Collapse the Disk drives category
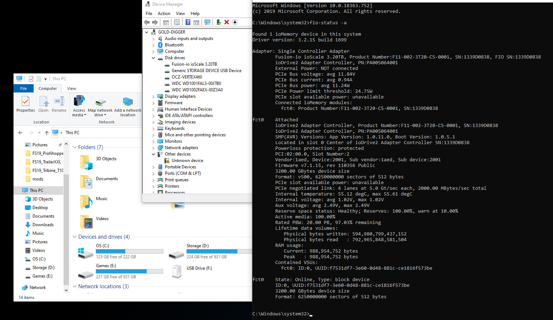553x320 pixels. click(x=154, y=58)
